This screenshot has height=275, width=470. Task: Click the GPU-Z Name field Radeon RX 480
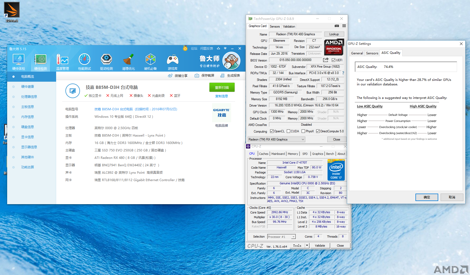[x=296, y=34]
